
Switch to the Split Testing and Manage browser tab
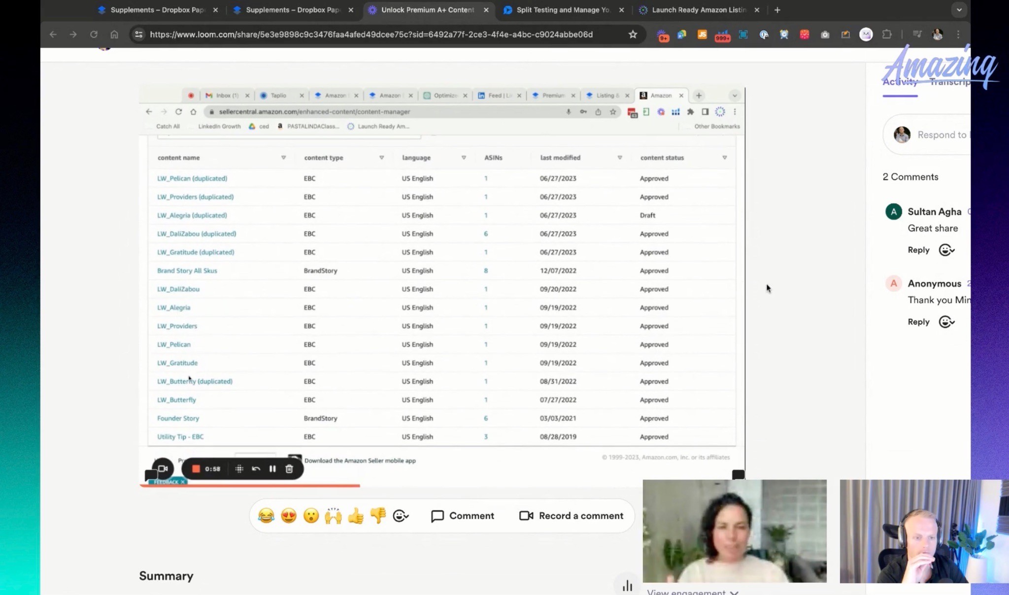pos(564,10)
